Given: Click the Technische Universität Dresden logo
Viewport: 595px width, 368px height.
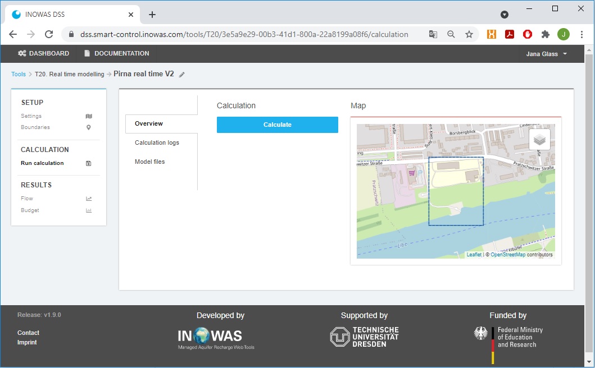Looking at the screenshot, I should pyautogui.click(x=364, y=337).
